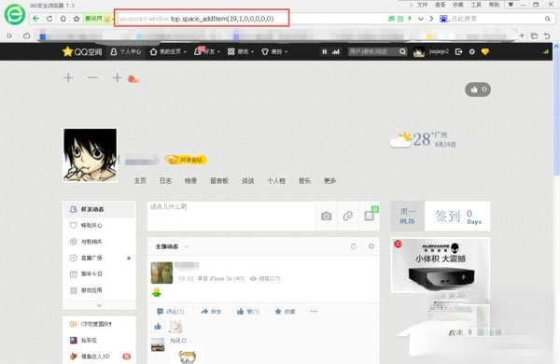Screen dimensions: 560x364
Task: Open settings gear in the top nav
Action: pos(472,51)
